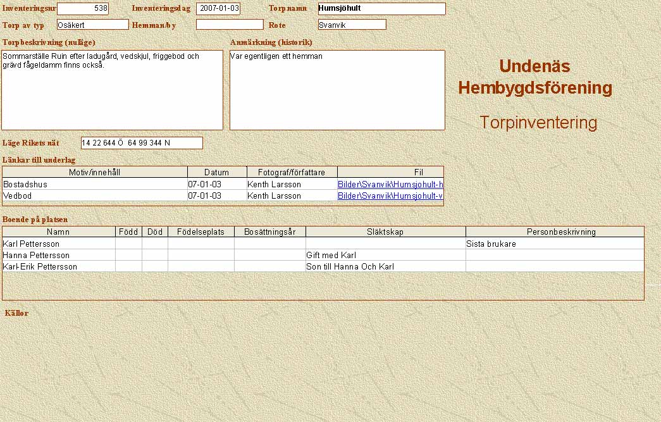
Task: Click the Sista brukare description cell
Action: 554,244
